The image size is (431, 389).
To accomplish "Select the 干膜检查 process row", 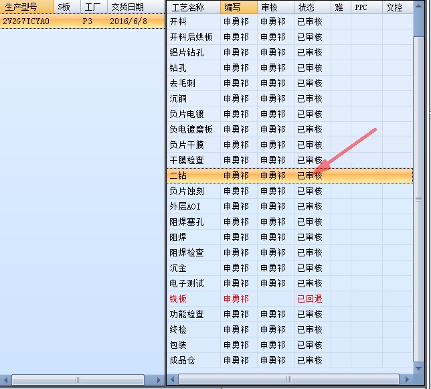I will (x=290, y=160).
